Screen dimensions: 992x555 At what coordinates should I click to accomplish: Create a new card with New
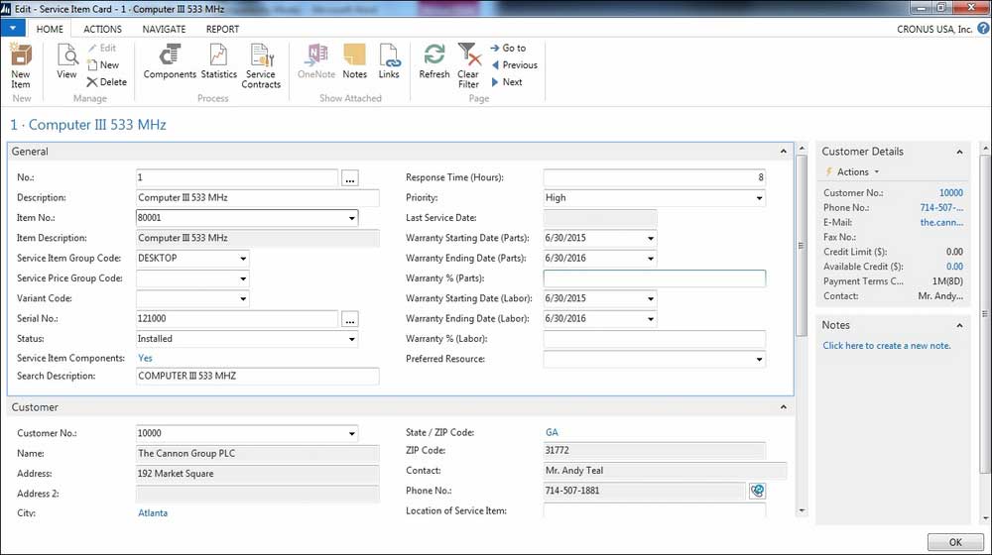103,65
